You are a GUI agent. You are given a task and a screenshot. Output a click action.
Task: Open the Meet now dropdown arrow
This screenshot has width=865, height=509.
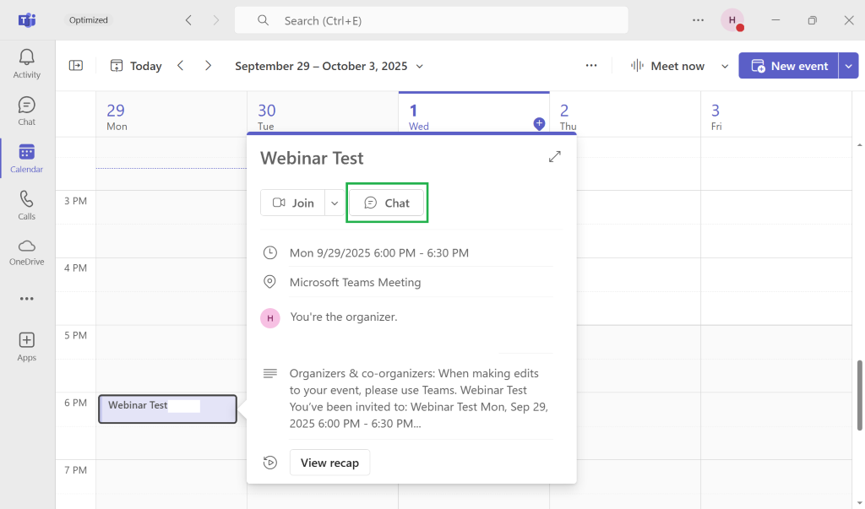click(x=725, y=66)
